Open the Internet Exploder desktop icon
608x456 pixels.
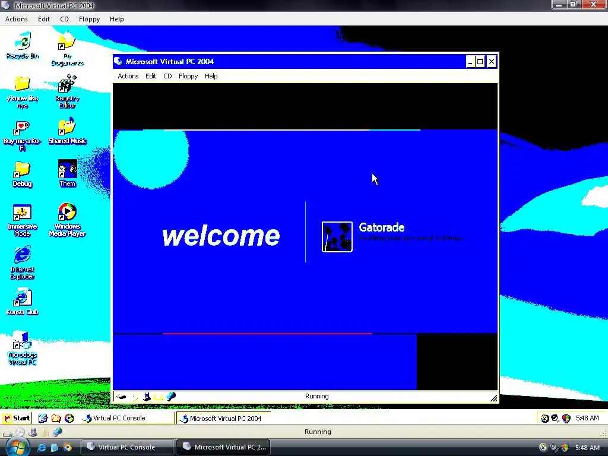(22, 262)
